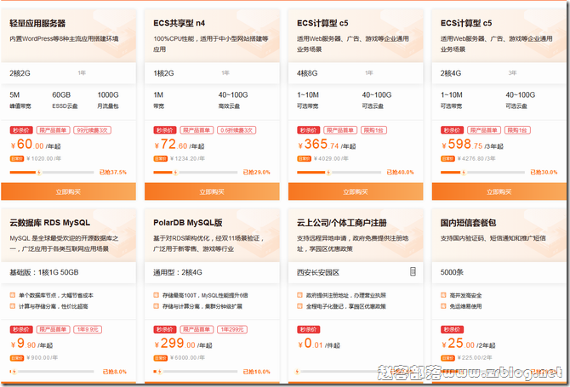Click the bullet icon beside 存储与计算分离，集群分钟级扩展
The height and width of the screenshot is (387, 570).
[156, 306]
